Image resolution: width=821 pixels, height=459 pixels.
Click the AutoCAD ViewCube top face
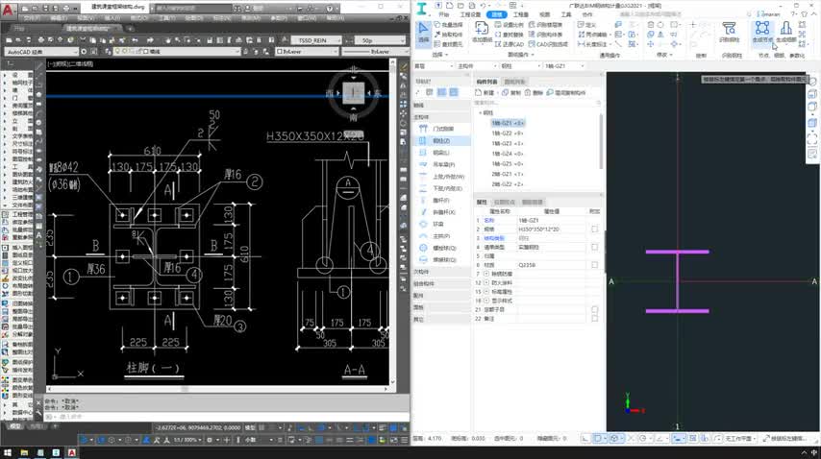pyautogui.click(x=354, y=93)
